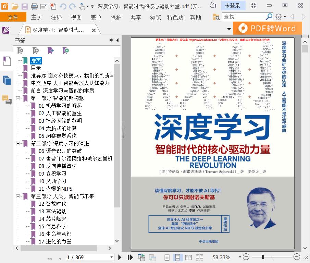Click the add bookmark icon

click(x=36, y=51)
